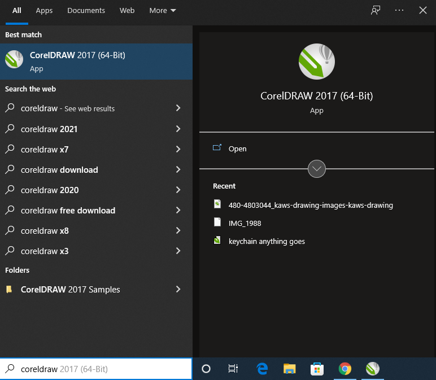436x380 pixels.
Task: Expand arrow for CorelDRAW 2017 Samples folder
Action: (x=178, y=289)
